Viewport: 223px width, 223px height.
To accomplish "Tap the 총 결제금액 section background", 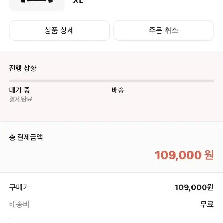I will tap(111, 147).
